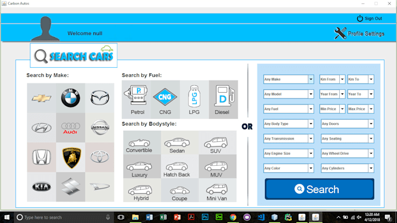The width and height of the screenshot is (397, 223).
Task: Open the Year From dropdown
Action: coord(332,94)
